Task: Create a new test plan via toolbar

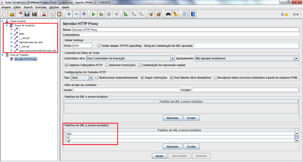Action: point(4,14)
